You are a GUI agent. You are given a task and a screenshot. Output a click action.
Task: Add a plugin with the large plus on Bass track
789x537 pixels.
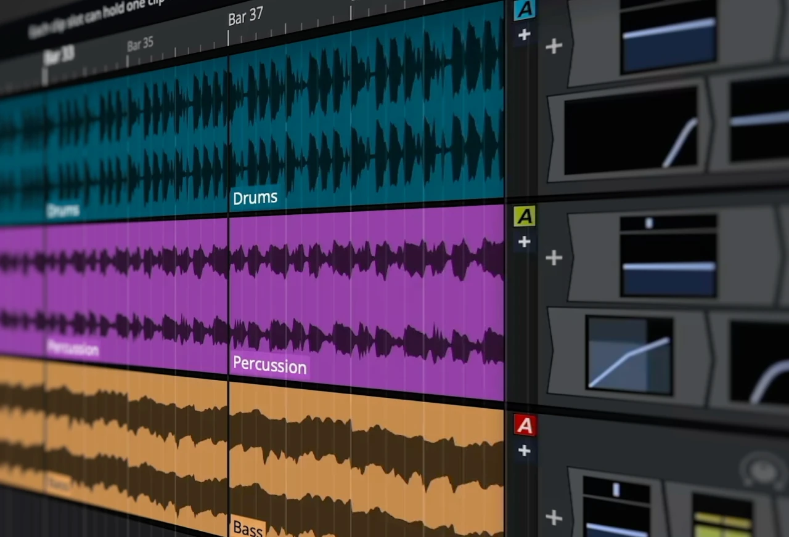[x=554, y=517]
